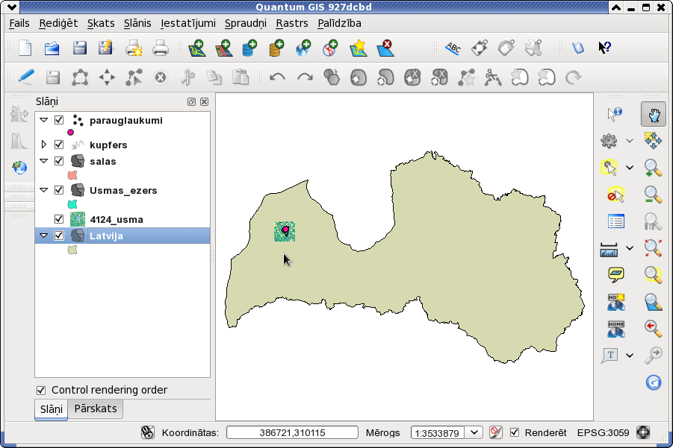
Task: Toggle the Renderēt checkbox
Action: click(515, 432)
